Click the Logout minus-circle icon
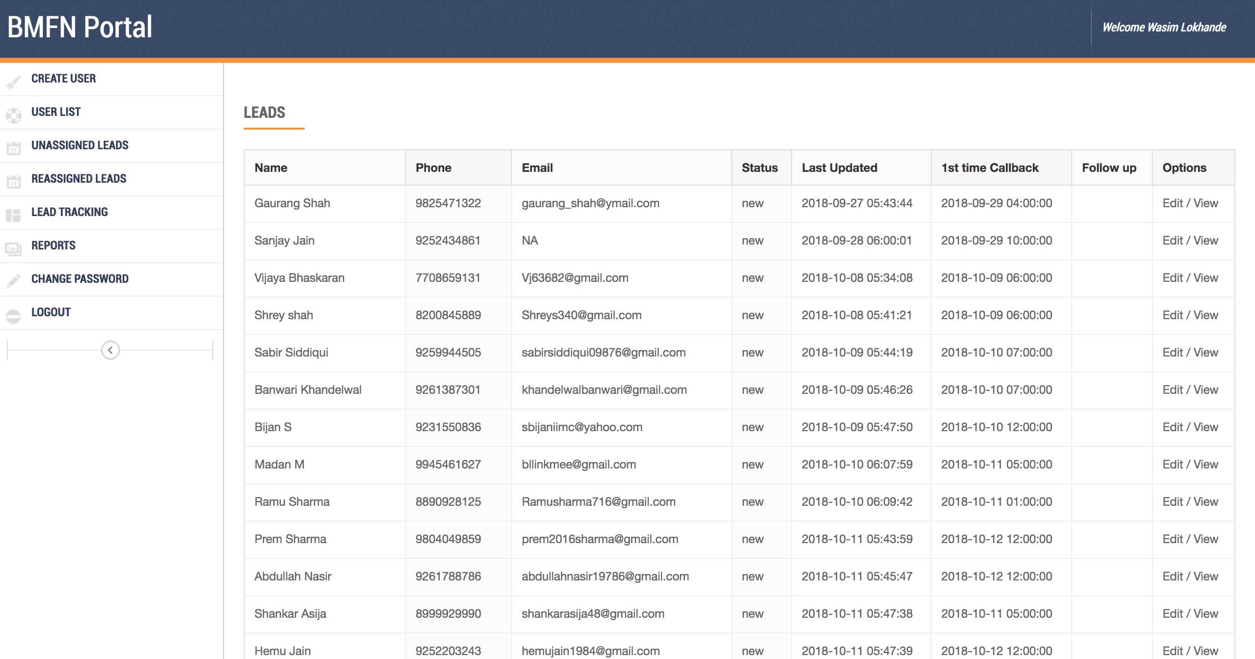The height and width of the screenshot is (659, 1255). coord(14,315)
